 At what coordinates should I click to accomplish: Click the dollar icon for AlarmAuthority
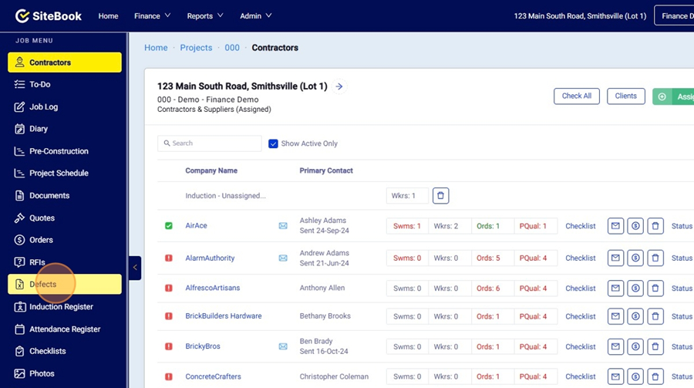[x=635, y=258]
